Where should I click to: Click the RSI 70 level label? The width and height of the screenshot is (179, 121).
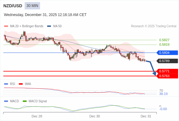[161, 91]
